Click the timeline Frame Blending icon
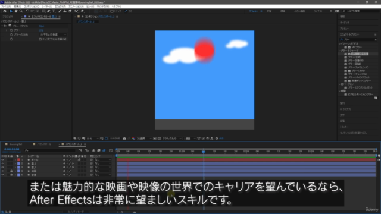Image resolution: width=381 pixels, height=214 pixels. pyautogui.click(x=99, y=150)
